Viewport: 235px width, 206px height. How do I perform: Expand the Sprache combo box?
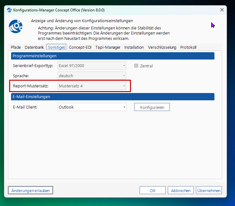(x=92, y=76)
